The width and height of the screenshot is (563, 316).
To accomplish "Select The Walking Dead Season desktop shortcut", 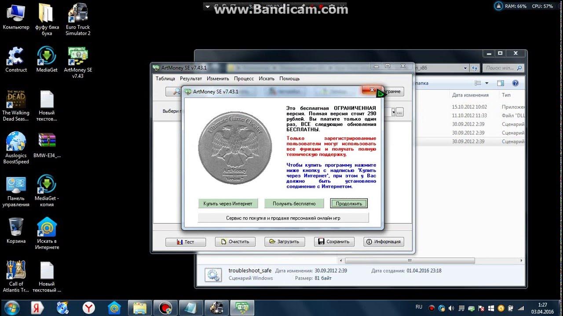I will tap(16, 105).
